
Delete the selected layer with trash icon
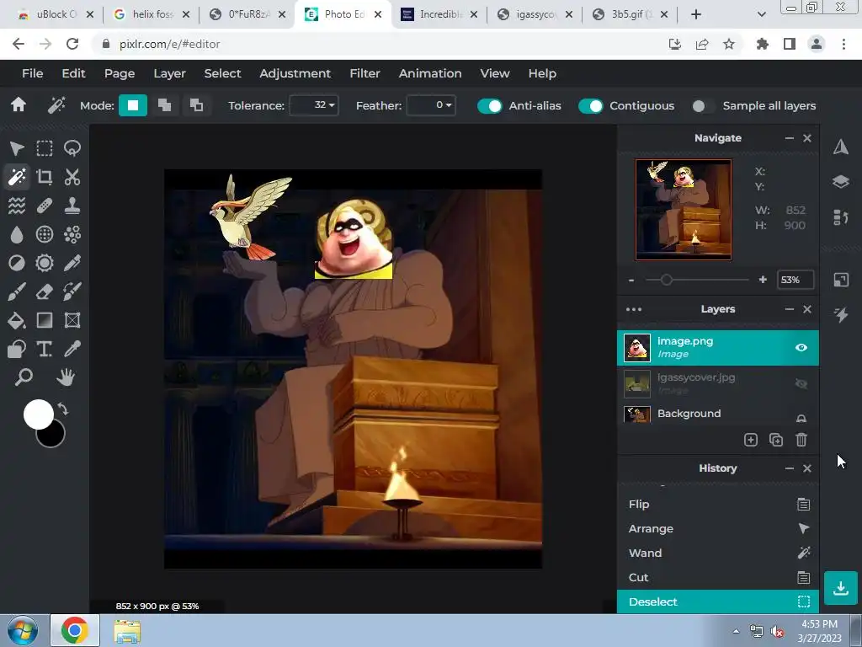tap(801, 440)
